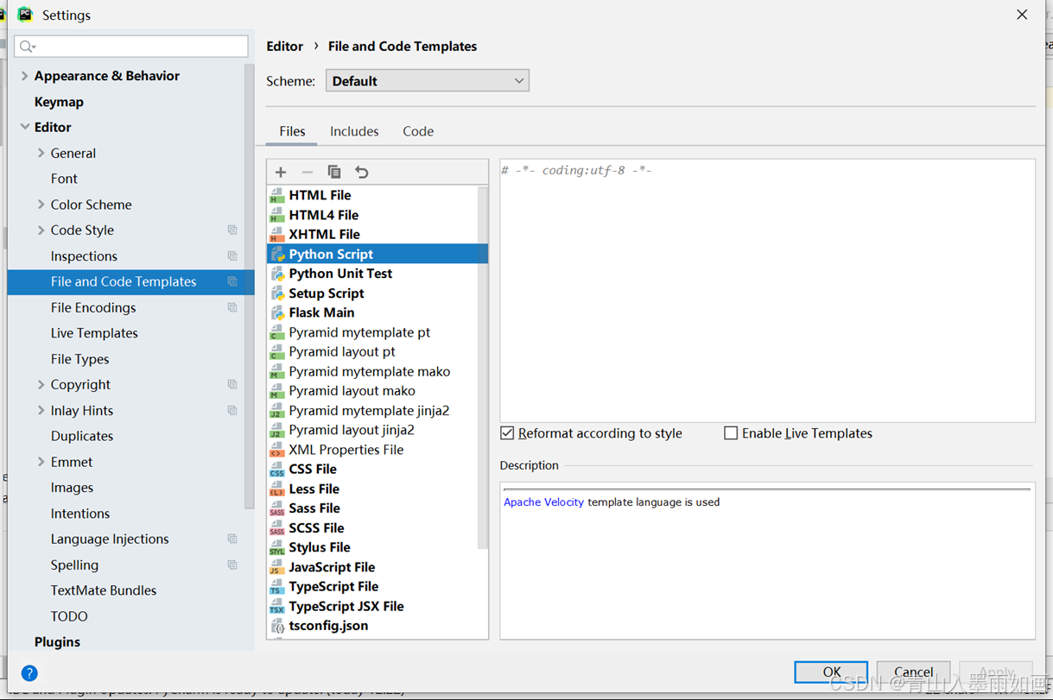This screenshot has width=1053, height=700.
Task: Select Pyramid layout jinja2 template
Action: 352,430
